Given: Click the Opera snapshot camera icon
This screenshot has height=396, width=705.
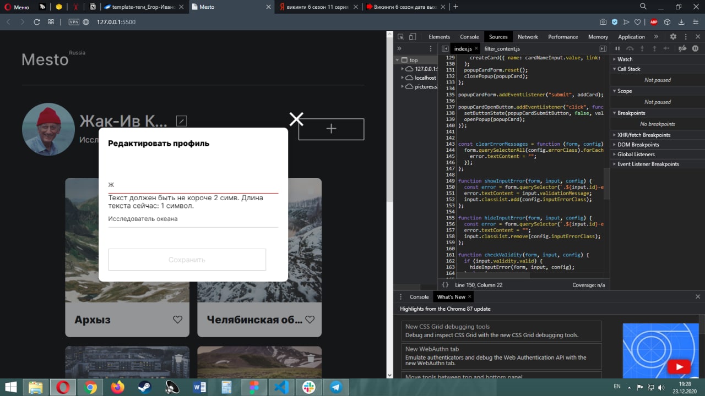Looking at the screenshot, I should coord(603,22).
